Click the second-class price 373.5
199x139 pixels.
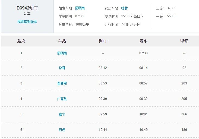pyautogui.click(x=171, y=8)
